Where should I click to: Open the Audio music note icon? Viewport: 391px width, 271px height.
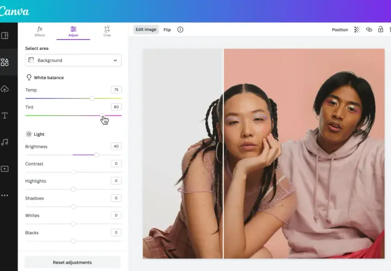(4, 142)
